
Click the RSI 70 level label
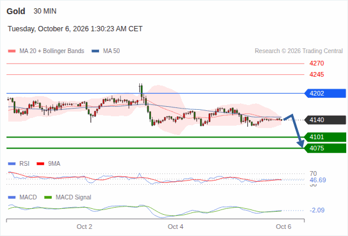(x=313, y=173)
